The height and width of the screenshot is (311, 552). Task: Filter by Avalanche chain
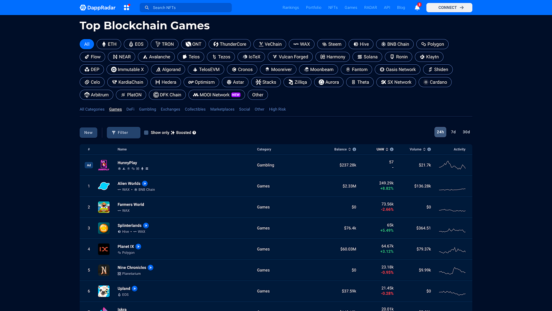point(156,57)
